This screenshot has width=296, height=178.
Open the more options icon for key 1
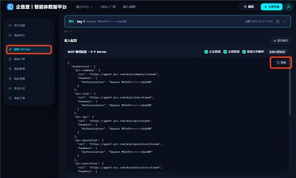285,22
